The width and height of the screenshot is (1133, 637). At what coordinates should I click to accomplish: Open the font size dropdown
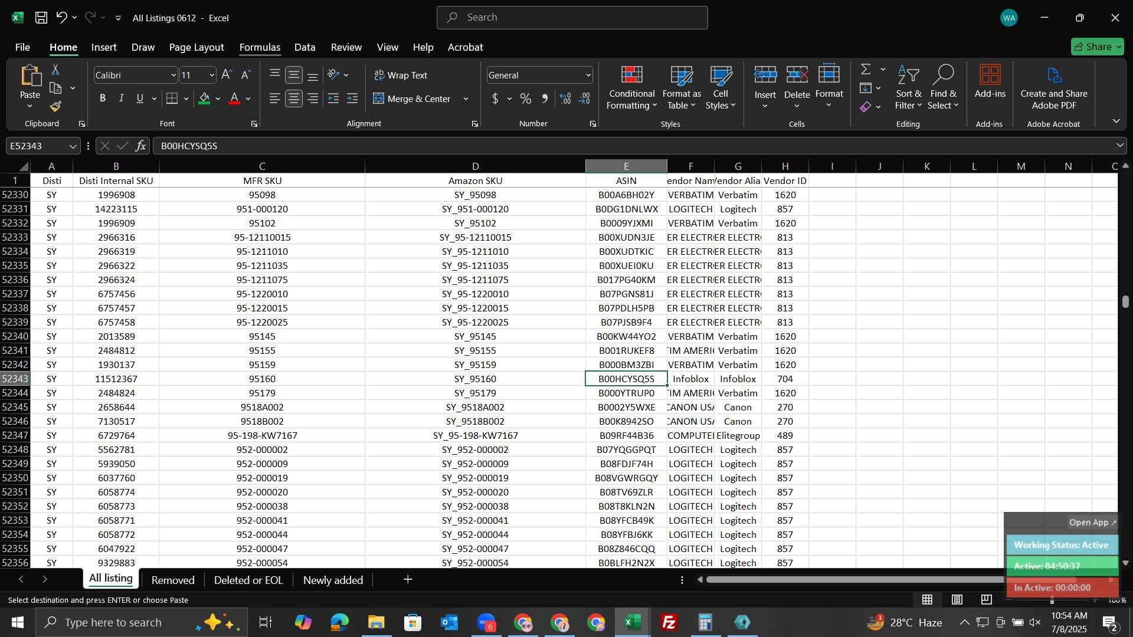pyautogui.click(x=212, y=75)
